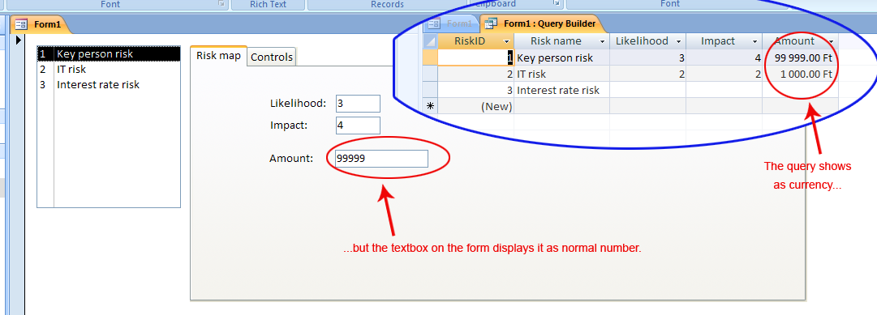Screen dimensions: 877x315
Task: Click the Query Builder tab icon
Action: pyautogui.click(x=491, y=23)
